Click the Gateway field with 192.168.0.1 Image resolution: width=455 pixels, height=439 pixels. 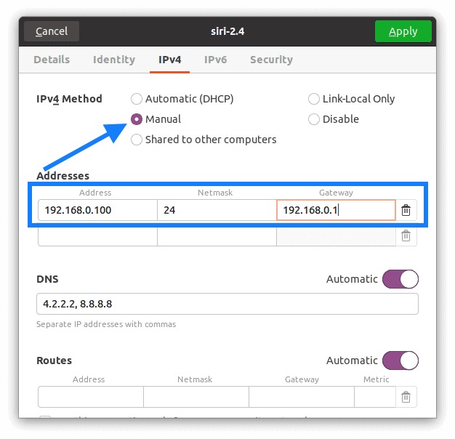click(x=336, y=211)
